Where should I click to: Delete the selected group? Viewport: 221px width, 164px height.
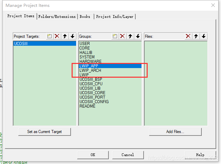click(x=123, y=36)
